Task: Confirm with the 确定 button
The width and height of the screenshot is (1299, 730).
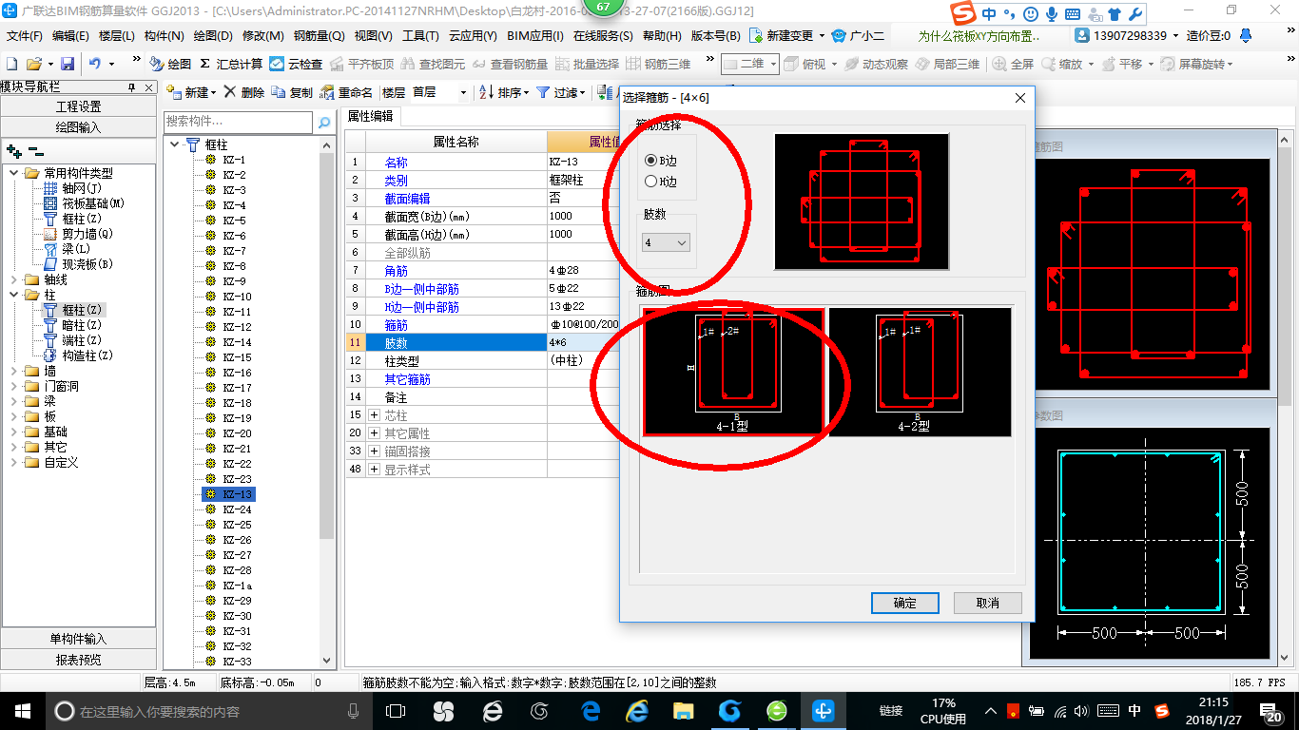Action: pyautogui.click(x=905, y=603)
